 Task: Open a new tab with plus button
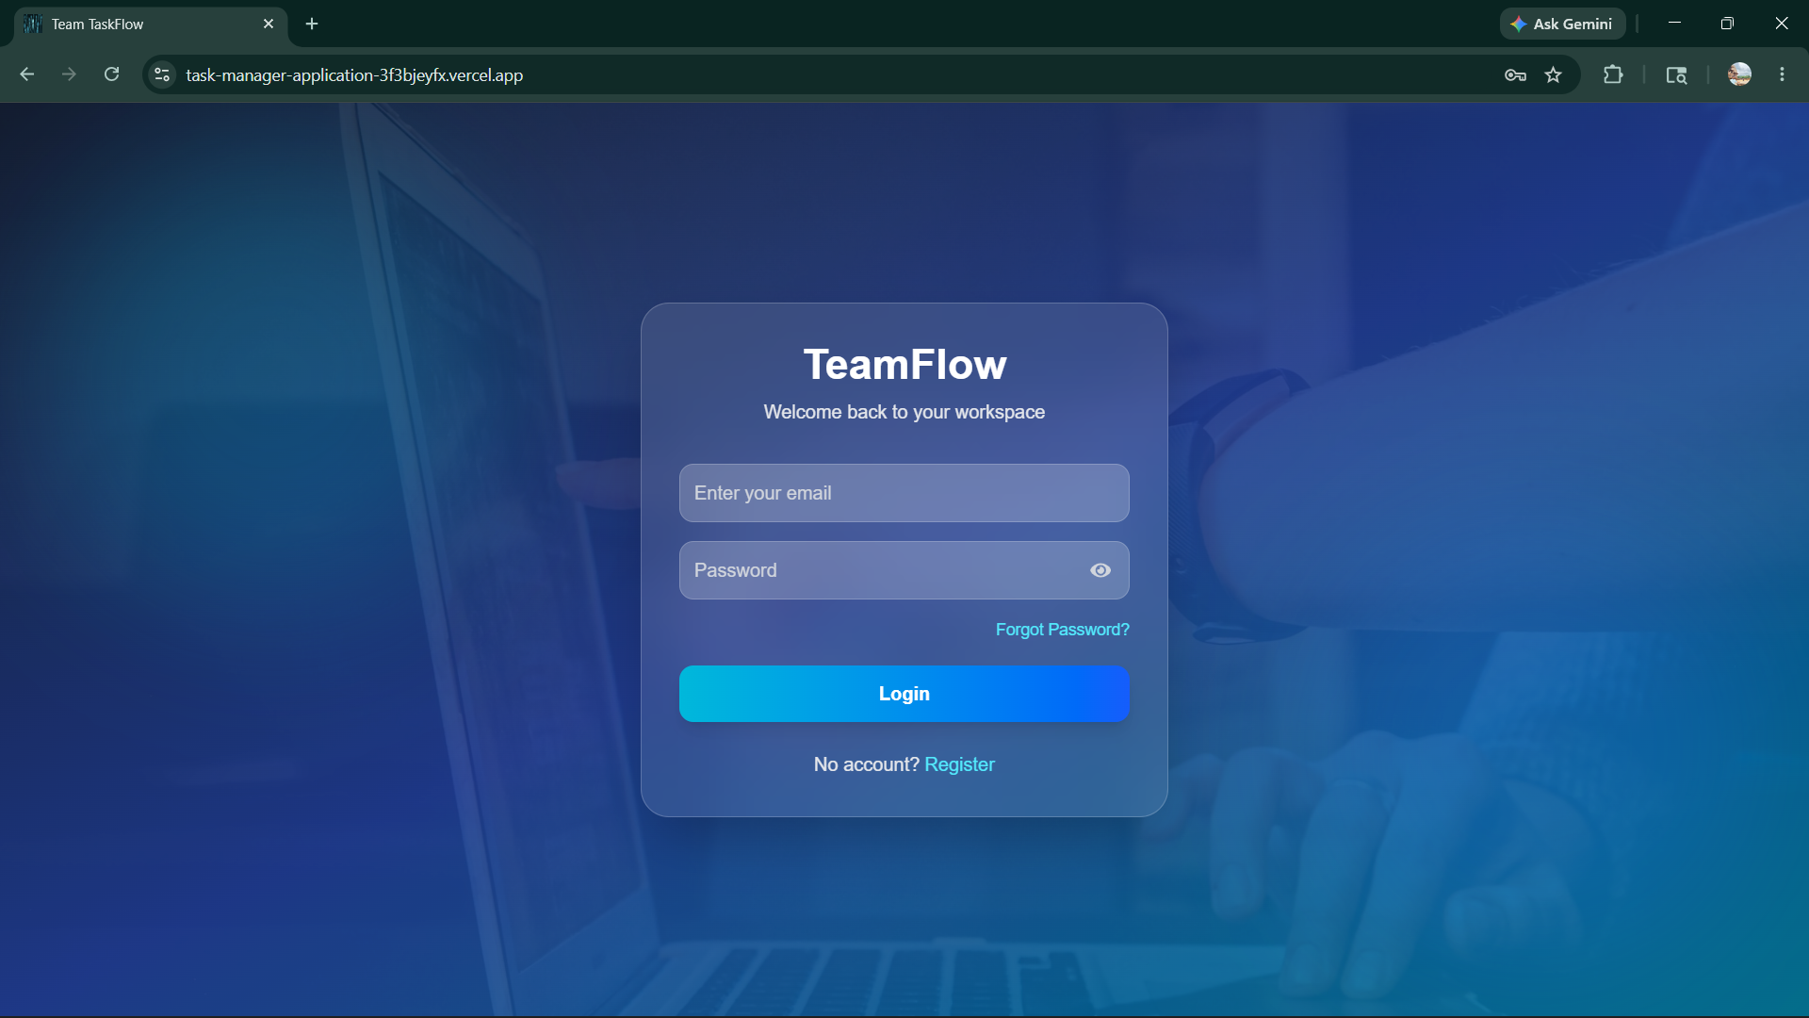point(312,24)
